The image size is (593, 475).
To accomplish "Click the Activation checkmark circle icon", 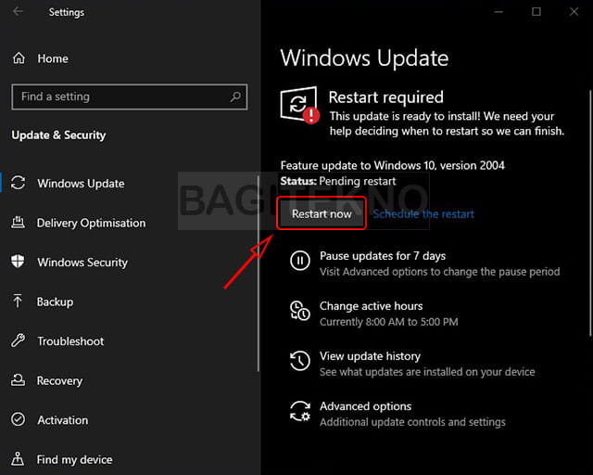I will pos(18,419).
